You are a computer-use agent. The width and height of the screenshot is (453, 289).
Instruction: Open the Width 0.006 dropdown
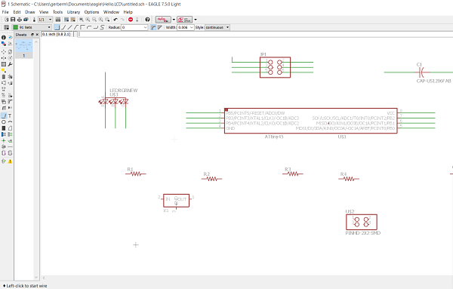[186, 27]
